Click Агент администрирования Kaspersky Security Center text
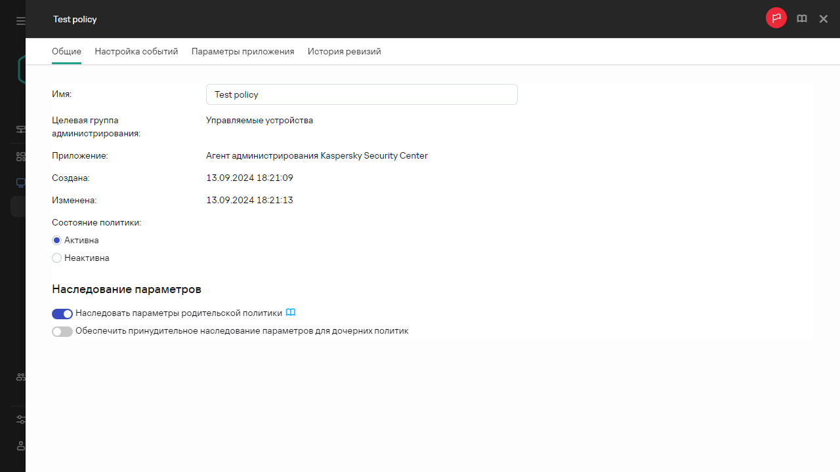 pos(317,156)
